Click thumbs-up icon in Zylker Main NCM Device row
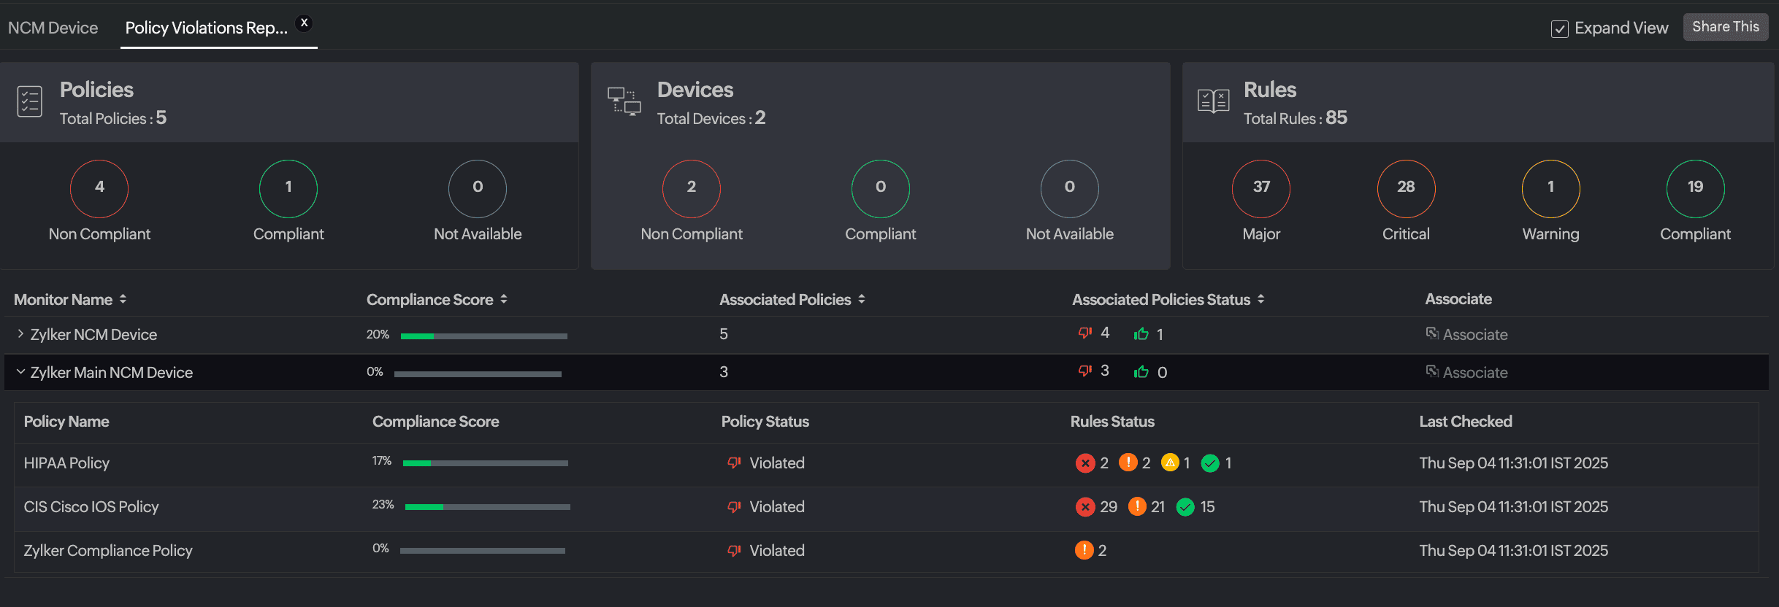Screen dimensions: 1779x607 click(x=1141, y=372)
